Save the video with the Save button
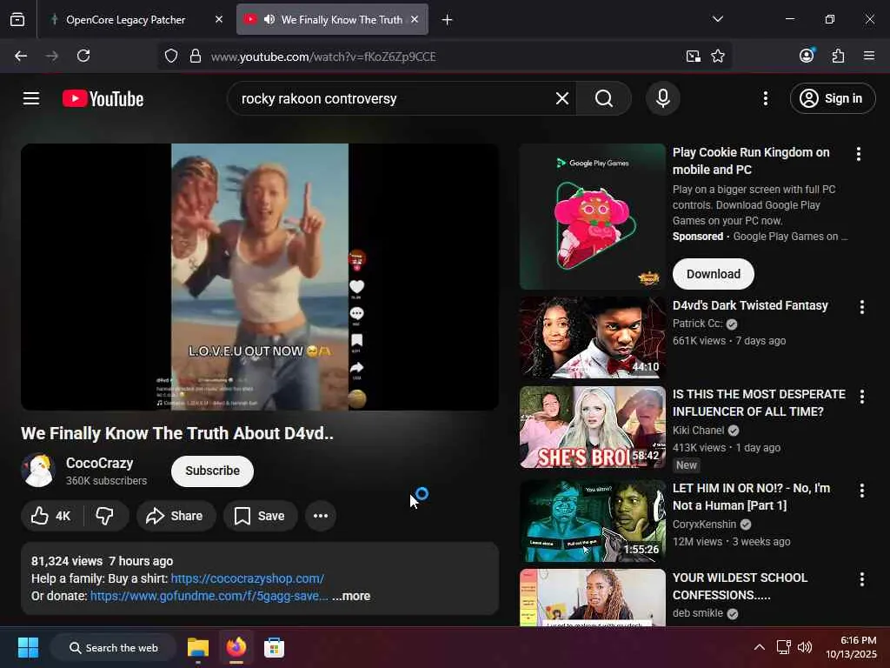Image resolution: width=890 pixels, height=668 pixels. point(261,516)
